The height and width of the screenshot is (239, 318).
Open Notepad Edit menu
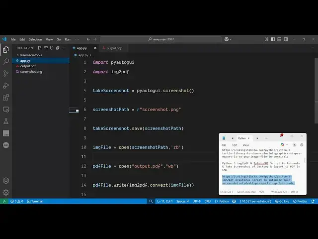pyautogui.click(x=235, y=145)
